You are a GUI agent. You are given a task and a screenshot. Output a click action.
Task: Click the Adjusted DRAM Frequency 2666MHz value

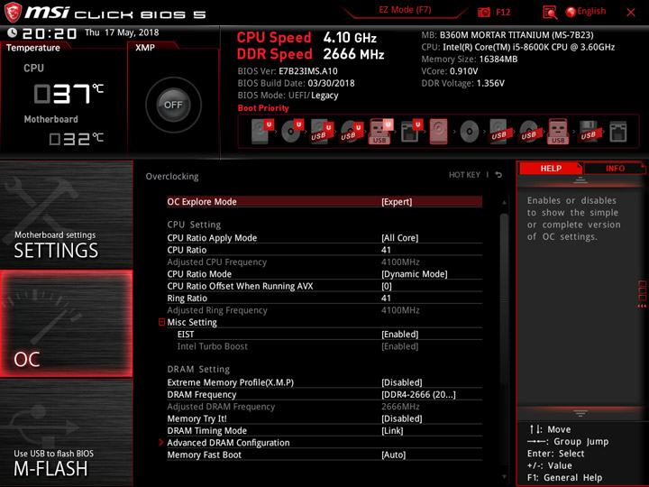[400, 406]
